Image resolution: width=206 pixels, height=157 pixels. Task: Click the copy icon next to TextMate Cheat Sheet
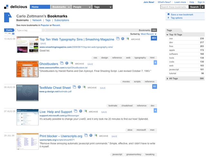coord(74,87)
